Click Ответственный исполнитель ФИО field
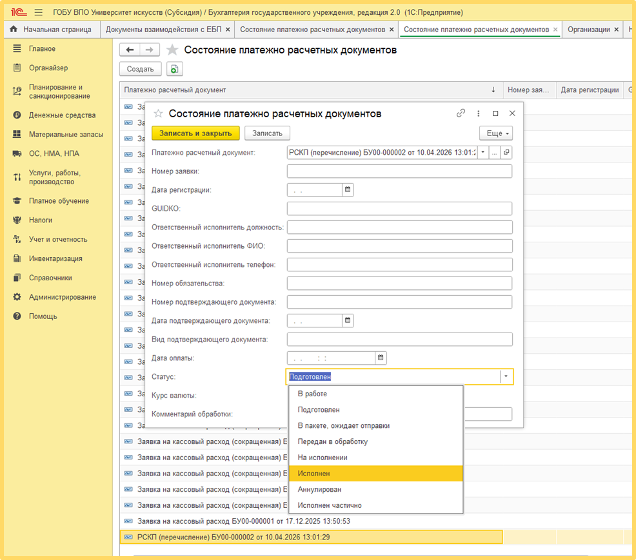 (x=399, y=246)
